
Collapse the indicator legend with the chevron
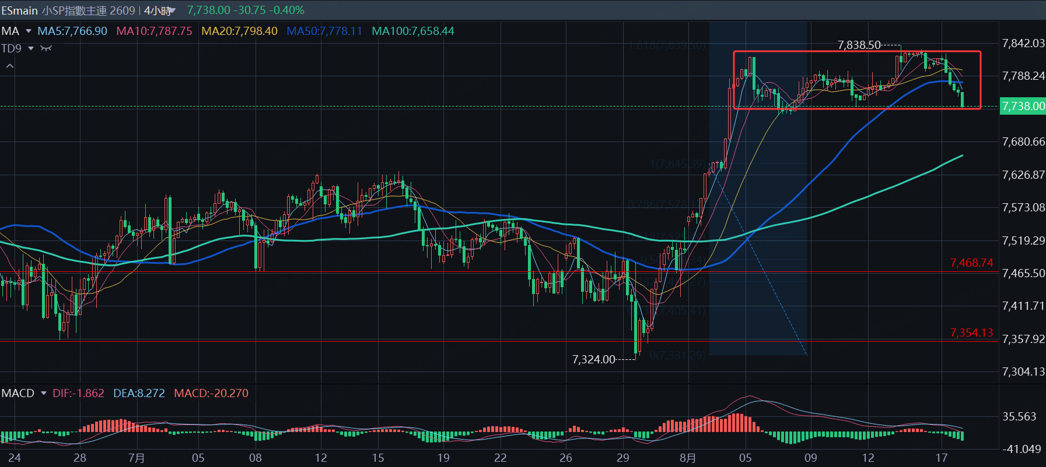(10, 66)
